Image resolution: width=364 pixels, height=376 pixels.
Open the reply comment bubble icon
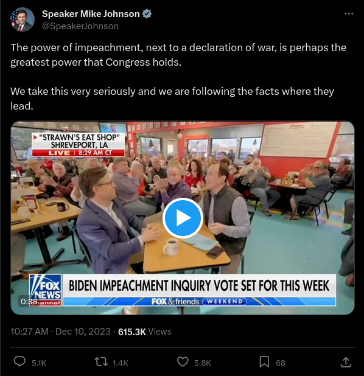(x=19, y=362)
